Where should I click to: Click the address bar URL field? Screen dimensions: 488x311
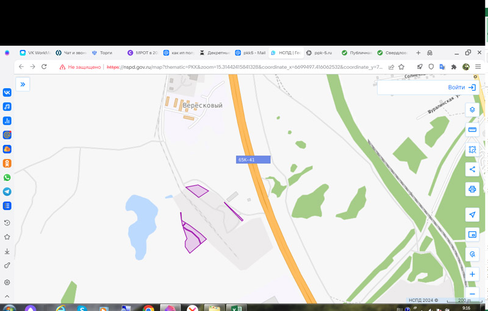[x=244, y=67]
